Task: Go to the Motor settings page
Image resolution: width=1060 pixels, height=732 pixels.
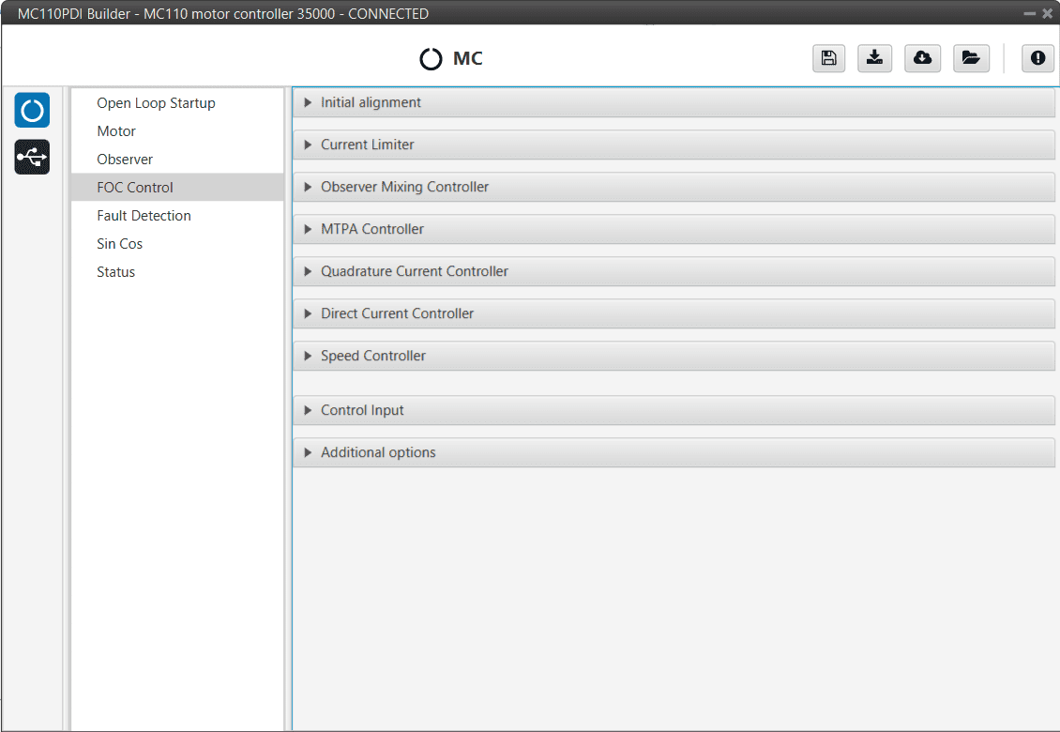Action: [177, 131]
